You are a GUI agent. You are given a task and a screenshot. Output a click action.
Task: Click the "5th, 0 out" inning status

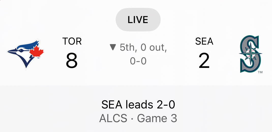coord(143,48)
